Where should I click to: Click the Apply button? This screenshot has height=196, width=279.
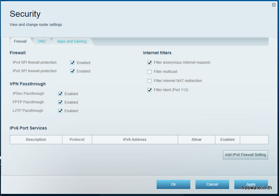coord(251,184)
